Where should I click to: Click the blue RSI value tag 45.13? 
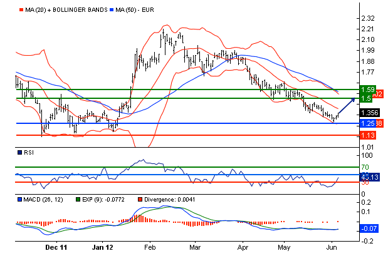[x=369, y=178]
